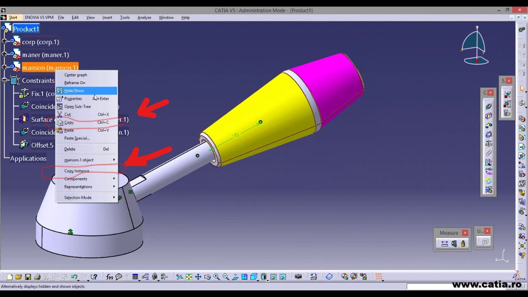528x297 pixels.
Task: Click the Fix Component anchor icon
Action: click(489, 144)
